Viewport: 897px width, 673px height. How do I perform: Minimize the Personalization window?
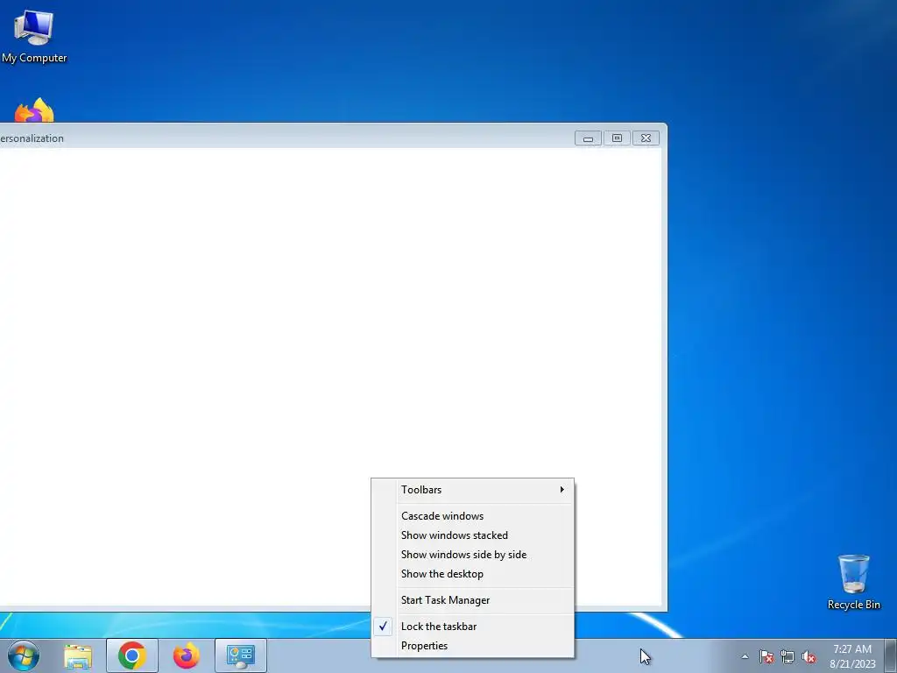click(x=588, y=138)
